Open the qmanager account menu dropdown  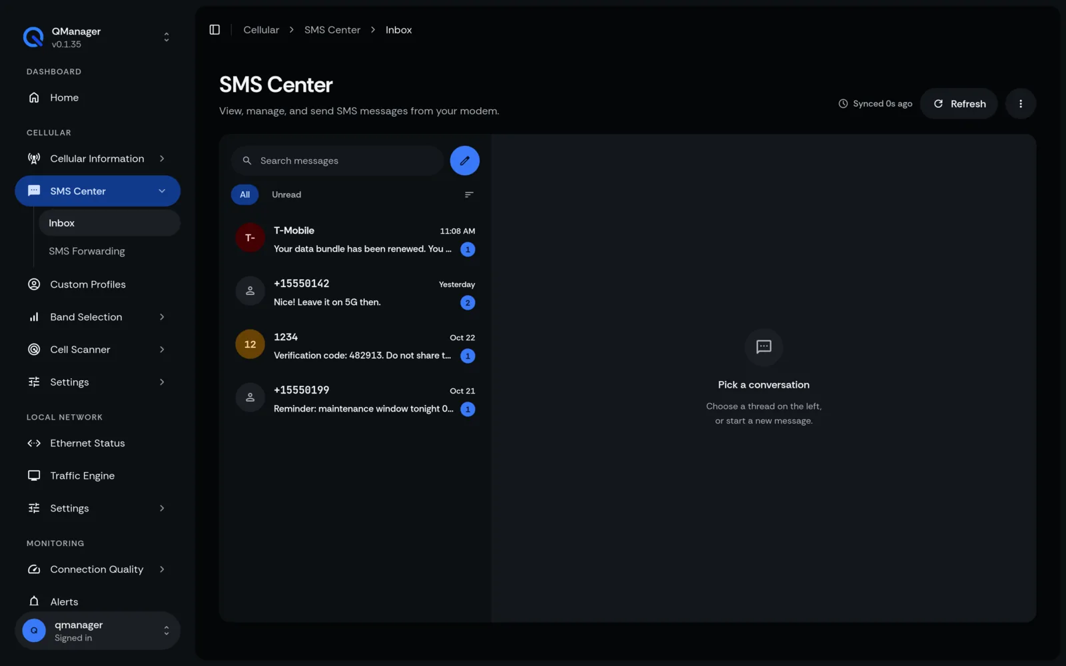click(167, 631)
